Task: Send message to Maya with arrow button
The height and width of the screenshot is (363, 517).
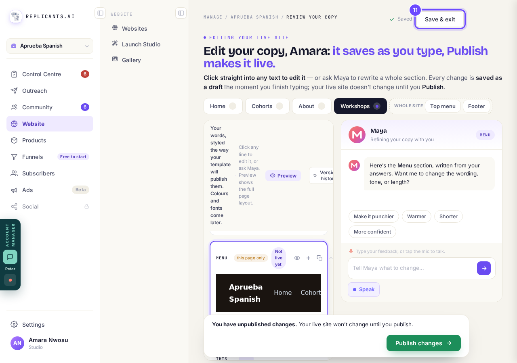Action: 484,268
